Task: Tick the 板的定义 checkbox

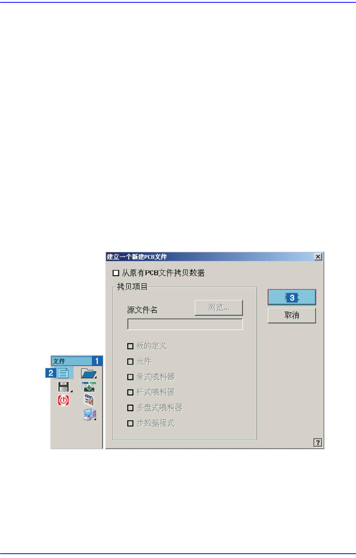Action: [130, 346]
